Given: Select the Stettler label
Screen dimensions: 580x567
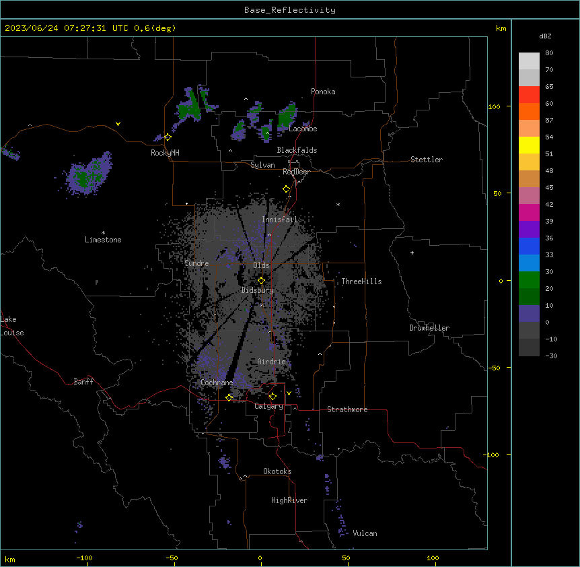Looking at the screenshot, I should (427, 160).
